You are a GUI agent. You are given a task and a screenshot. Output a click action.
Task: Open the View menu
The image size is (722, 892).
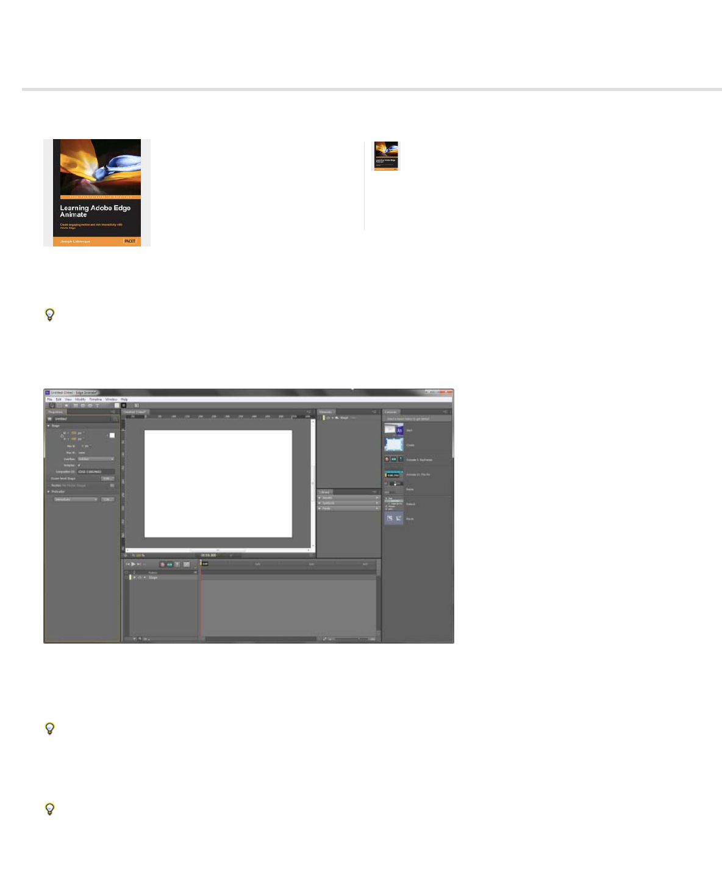pos(68,400)
